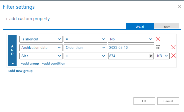Click the +add group link
This screenshot has width=184, height=112.
click(x=30, y=63)
